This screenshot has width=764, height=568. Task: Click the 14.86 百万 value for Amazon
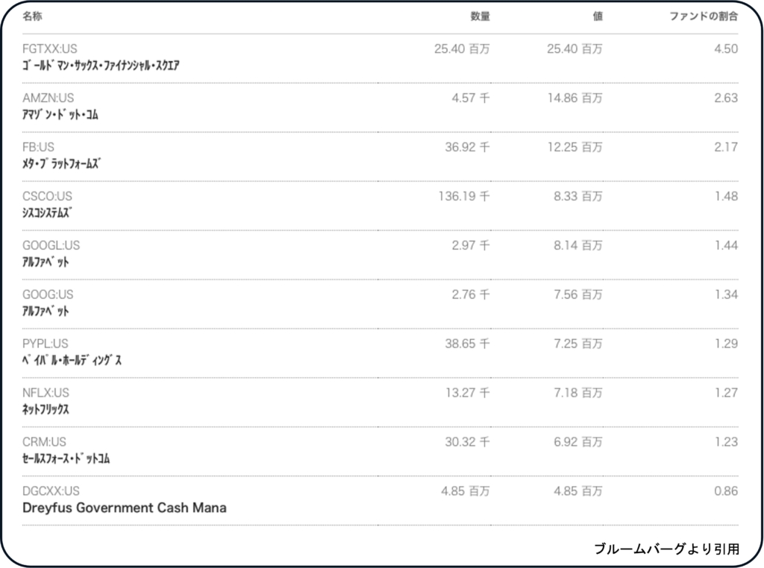pyautogui.click(x=574, y=98)
